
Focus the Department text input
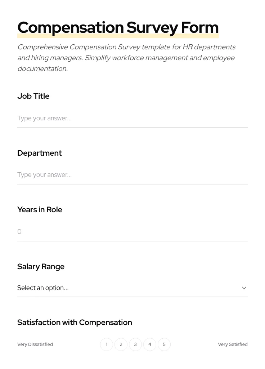132,175
